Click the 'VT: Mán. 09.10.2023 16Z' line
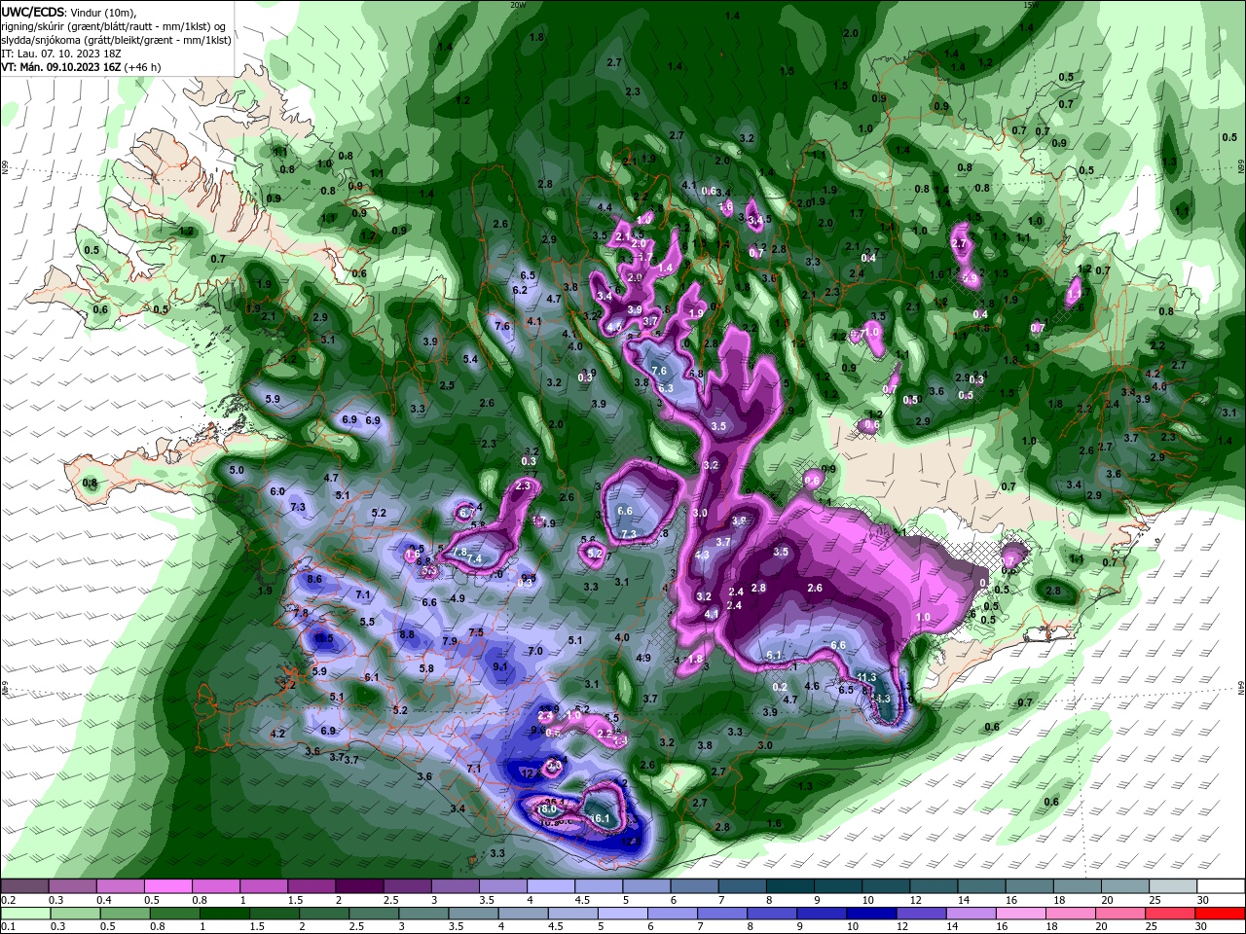 (81, 67)
